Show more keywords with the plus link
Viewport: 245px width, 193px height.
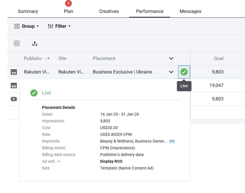172,141
